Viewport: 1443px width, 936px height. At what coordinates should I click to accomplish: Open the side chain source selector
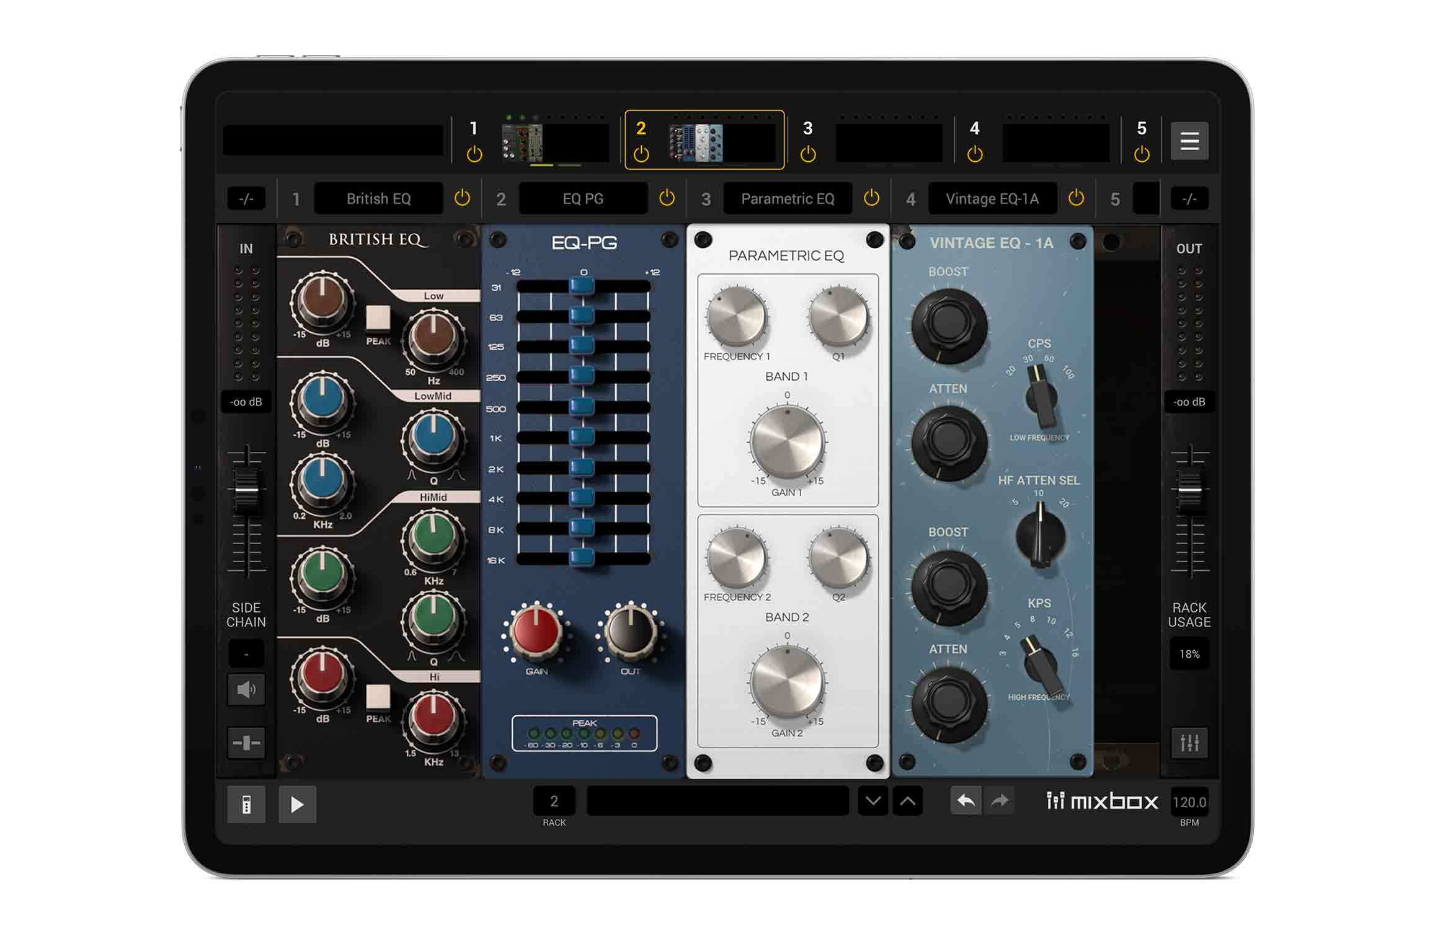pyautogui.click(x=246, y=654)
